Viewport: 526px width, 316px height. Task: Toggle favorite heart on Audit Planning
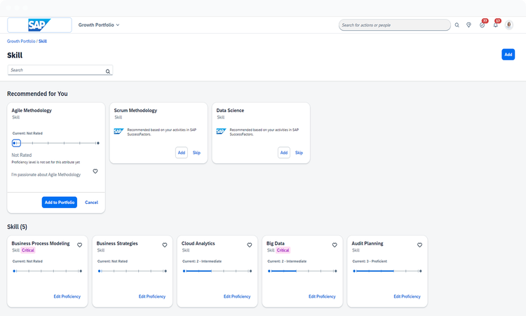pos(419,245)
